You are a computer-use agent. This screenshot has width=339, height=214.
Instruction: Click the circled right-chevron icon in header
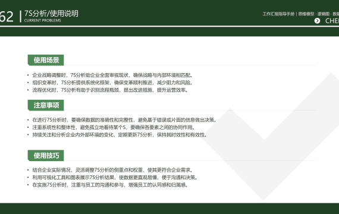(x=317, y=21)
